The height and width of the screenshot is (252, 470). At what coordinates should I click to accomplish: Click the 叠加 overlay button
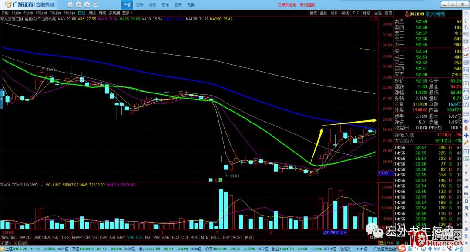(324, 13)
